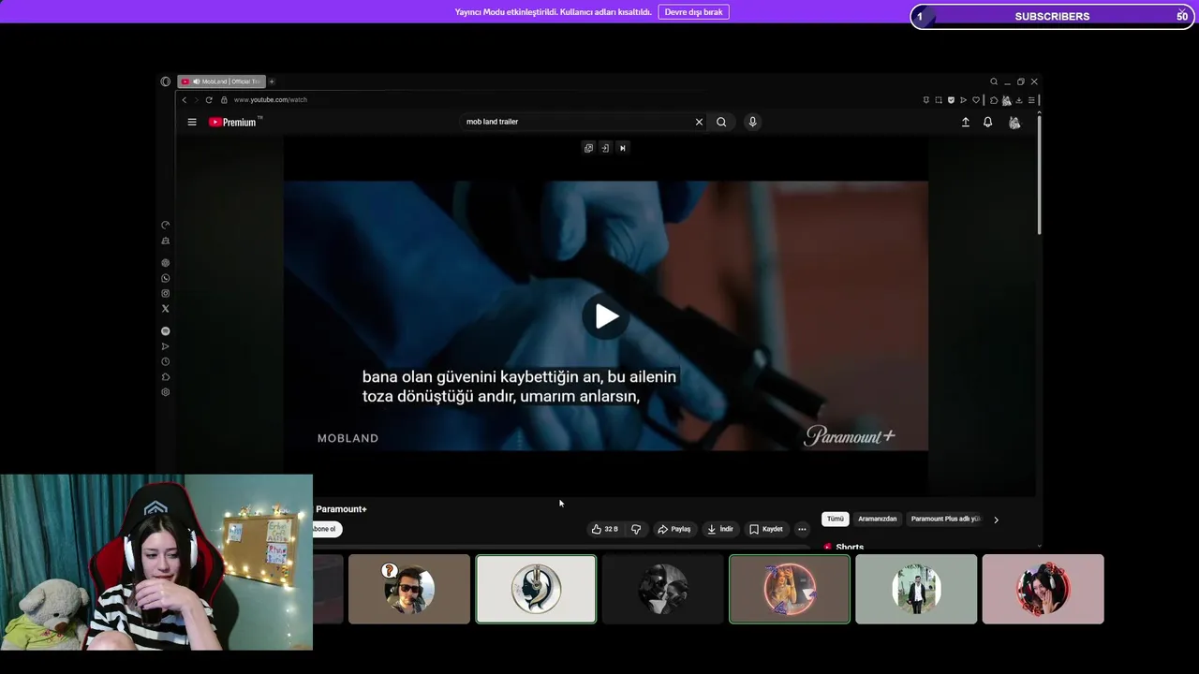
Task: Open a new browser tab with plus
Action: point(272,81)
